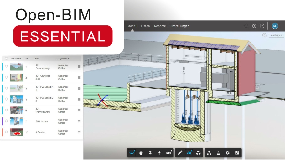The height and width of the screenshot is (160, 285).
Task: Open row menu for 3D - Trennbauwerk
Action: [79, 110]
